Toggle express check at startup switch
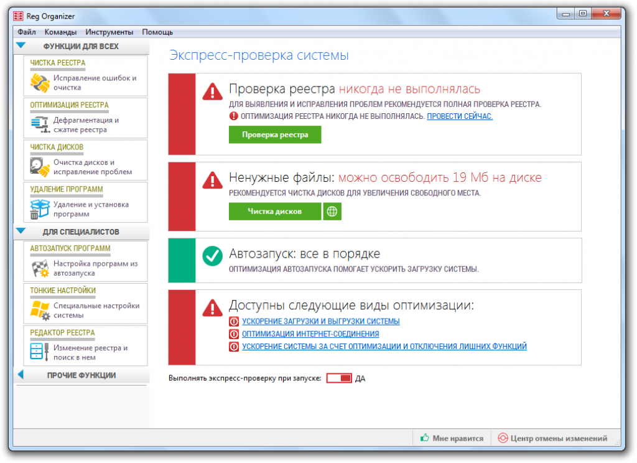The image size is (637, 463). 339,378
